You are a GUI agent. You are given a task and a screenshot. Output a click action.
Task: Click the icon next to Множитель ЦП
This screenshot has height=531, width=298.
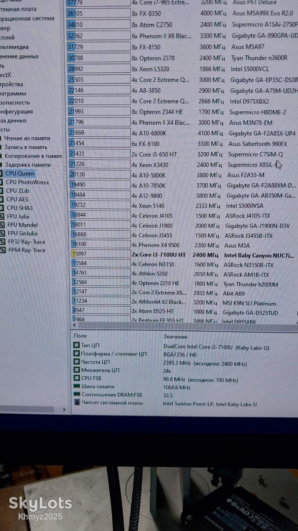(76, 370)
